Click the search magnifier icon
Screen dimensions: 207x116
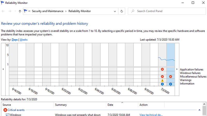(x=133, y=11)
